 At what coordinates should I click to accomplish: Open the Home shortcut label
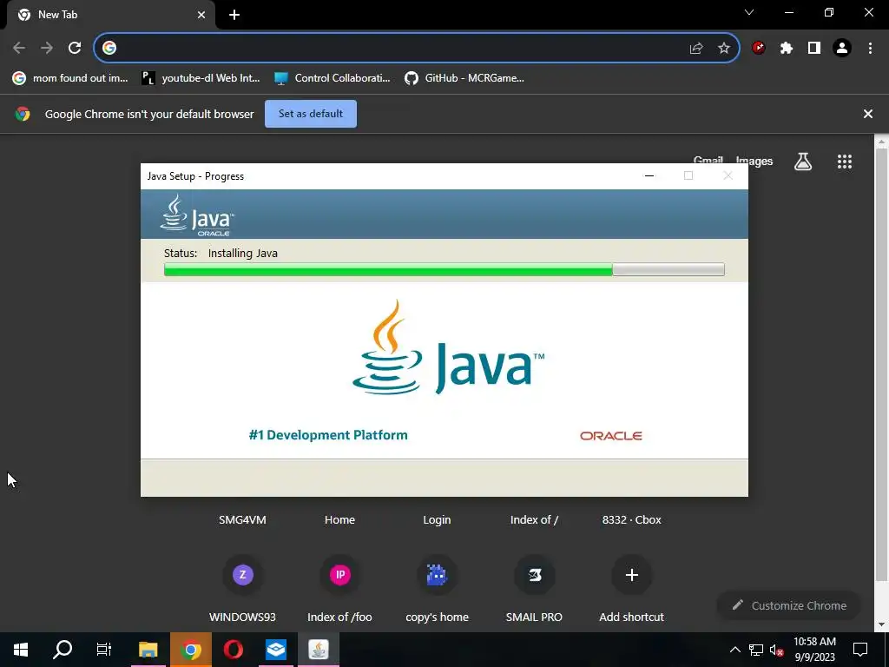point(339,520)
